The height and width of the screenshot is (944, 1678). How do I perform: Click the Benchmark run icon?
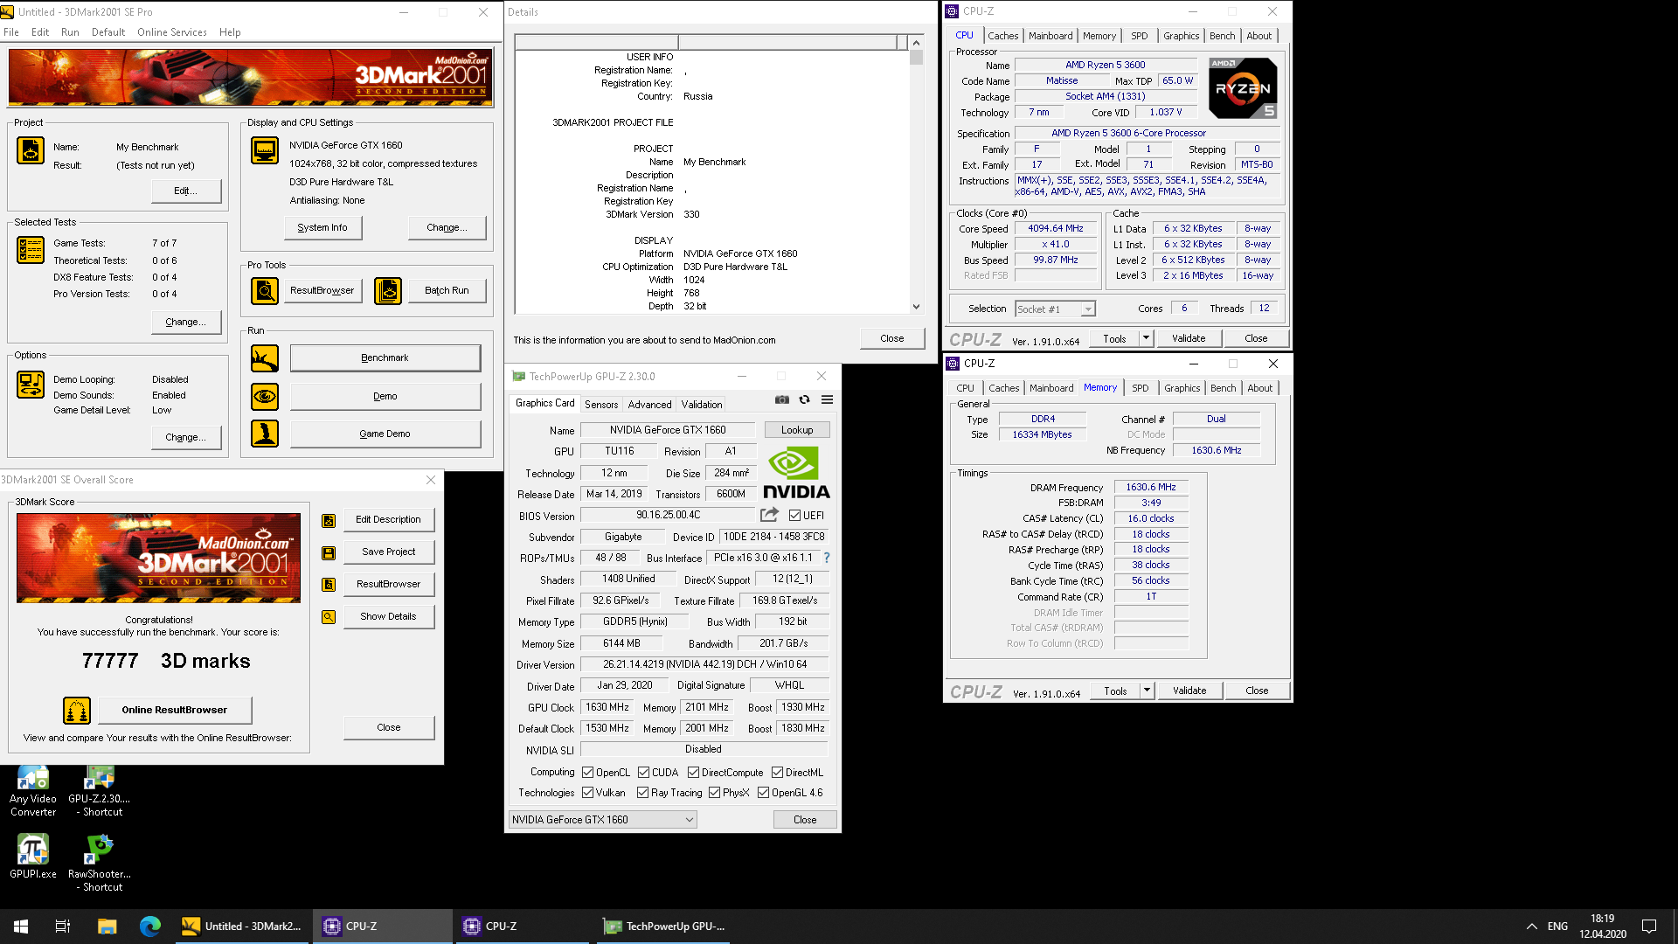coord(265,358)
